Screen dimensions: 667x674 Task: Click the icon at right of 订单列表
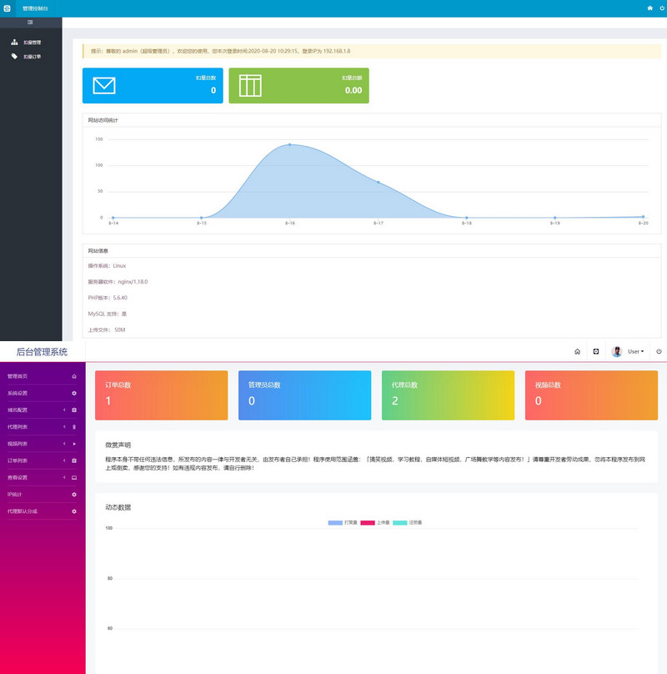pyautogui.click(x=74, y=460)
